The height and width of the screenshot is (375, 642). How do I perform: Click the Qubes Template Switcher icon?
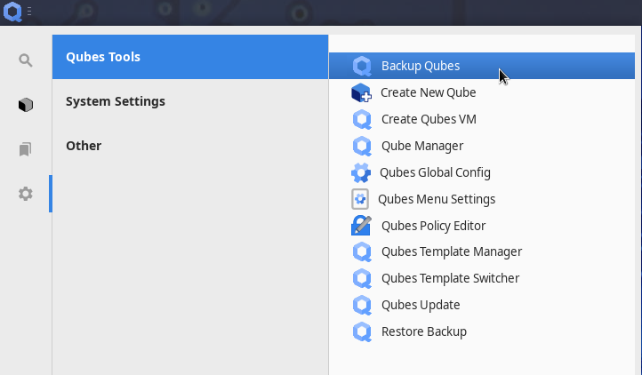pos(362,278)
